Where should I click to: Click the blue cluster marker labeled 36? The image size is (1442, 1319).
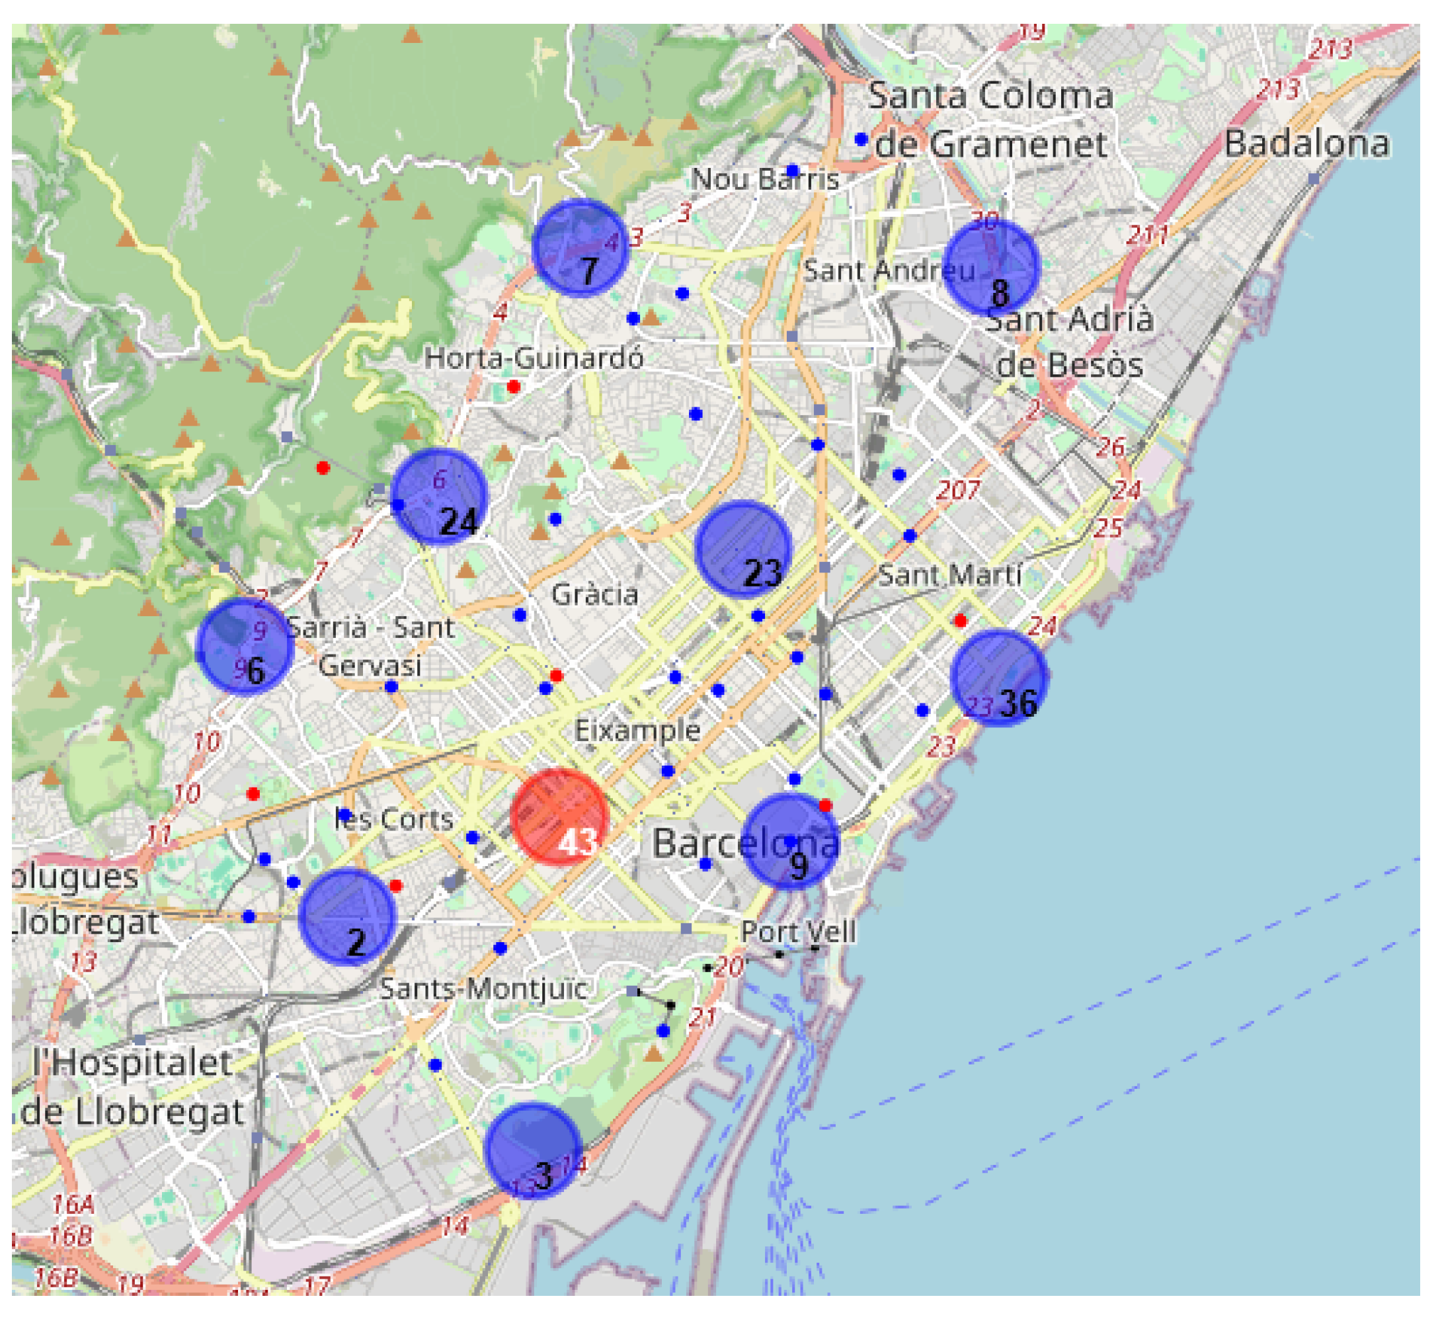pyautogui.click(x=1000, y=678)
